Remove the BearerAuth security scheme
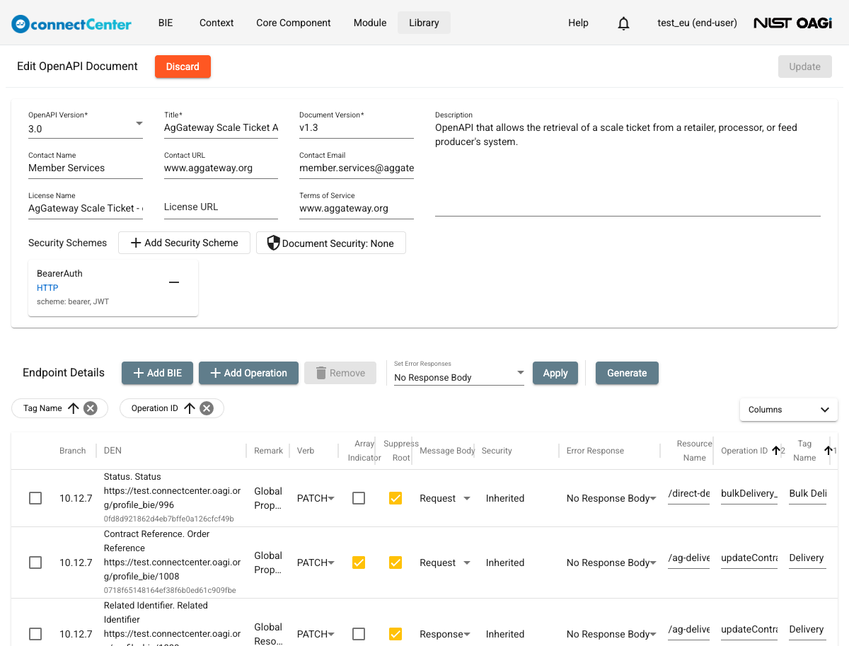The width and height of the screenshot is (849, 646). pos(174,282)
